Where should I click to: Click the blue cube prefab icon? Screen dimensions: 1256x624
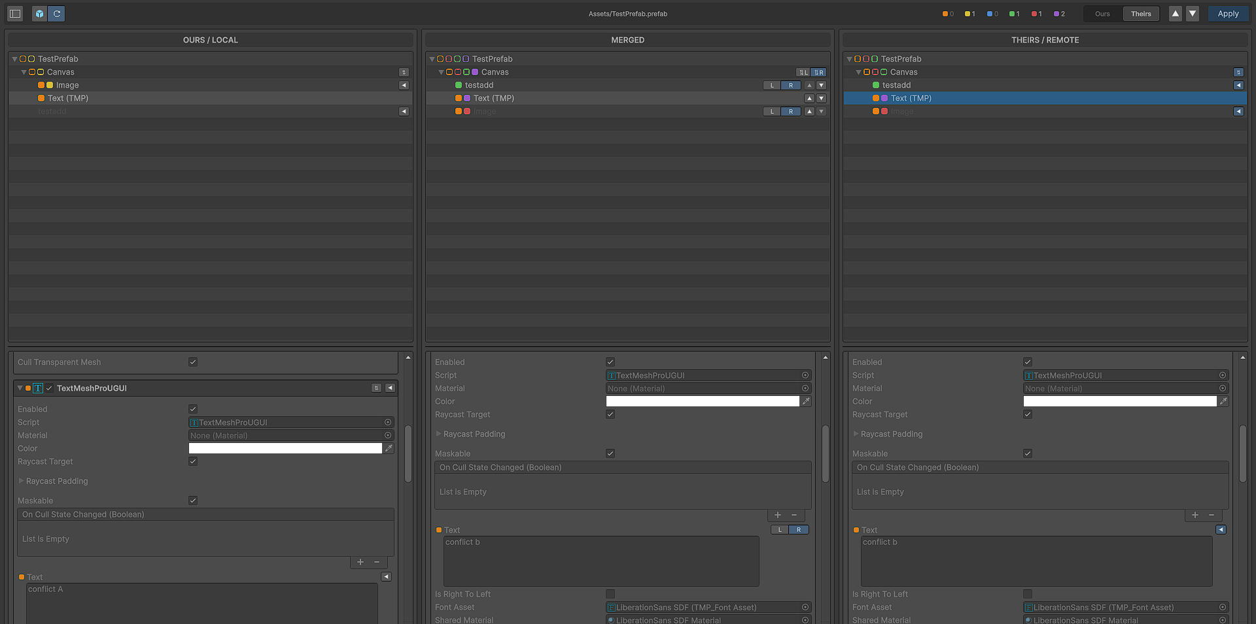tap(40, 14)
